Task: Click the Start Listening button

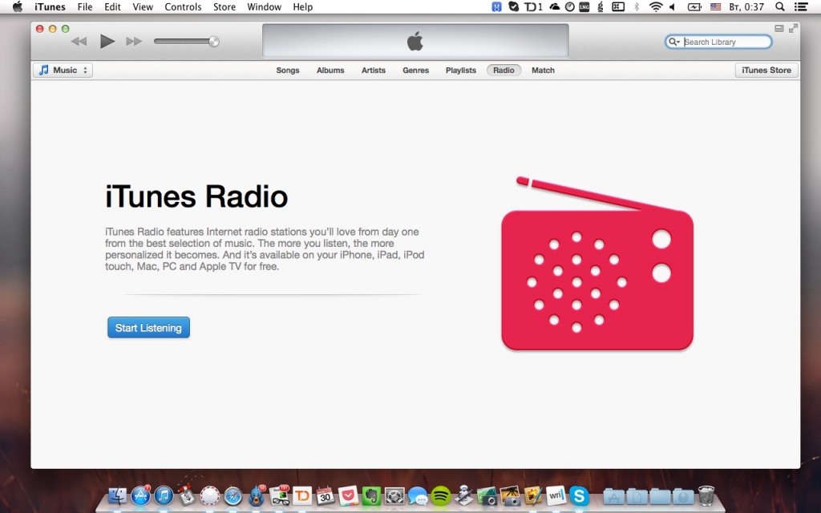Action: coord(148,328)
